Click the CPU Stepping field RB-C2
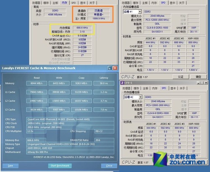This screenshot has height=172, width=210. tap(104, 131)
